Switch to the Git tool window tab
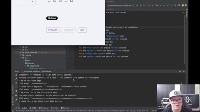The image size is (200, 112). tap(17, 108)
